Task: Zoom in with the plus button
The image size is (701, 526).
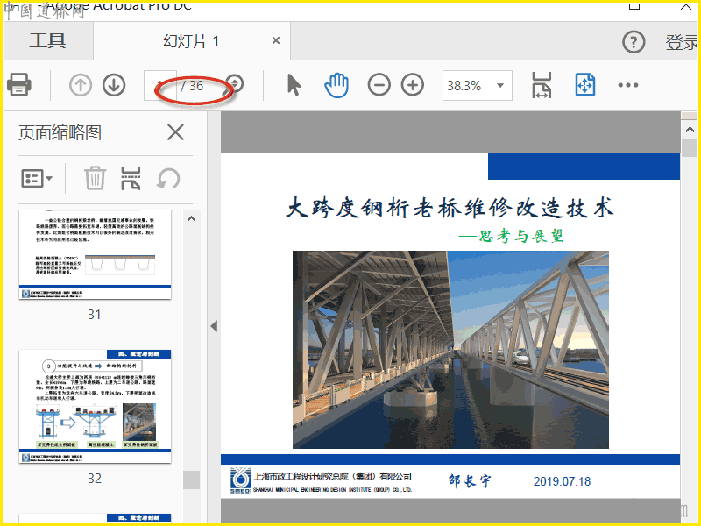Action: 412,85
